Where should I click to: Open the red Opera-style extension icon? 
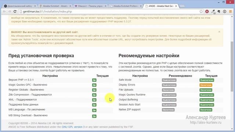pos(207,11)
